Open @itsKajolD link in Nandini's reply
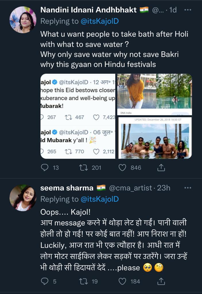 tap(100, 21)
